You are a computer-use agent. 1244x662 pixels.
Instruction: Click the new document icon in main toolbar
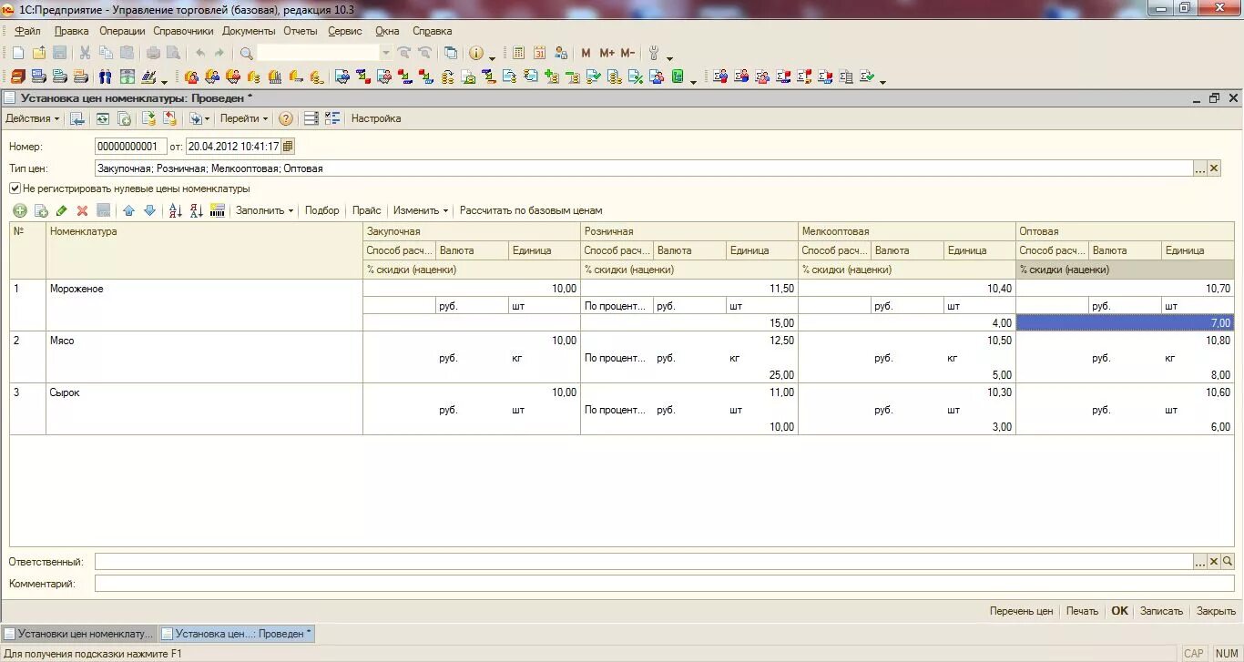17,53
